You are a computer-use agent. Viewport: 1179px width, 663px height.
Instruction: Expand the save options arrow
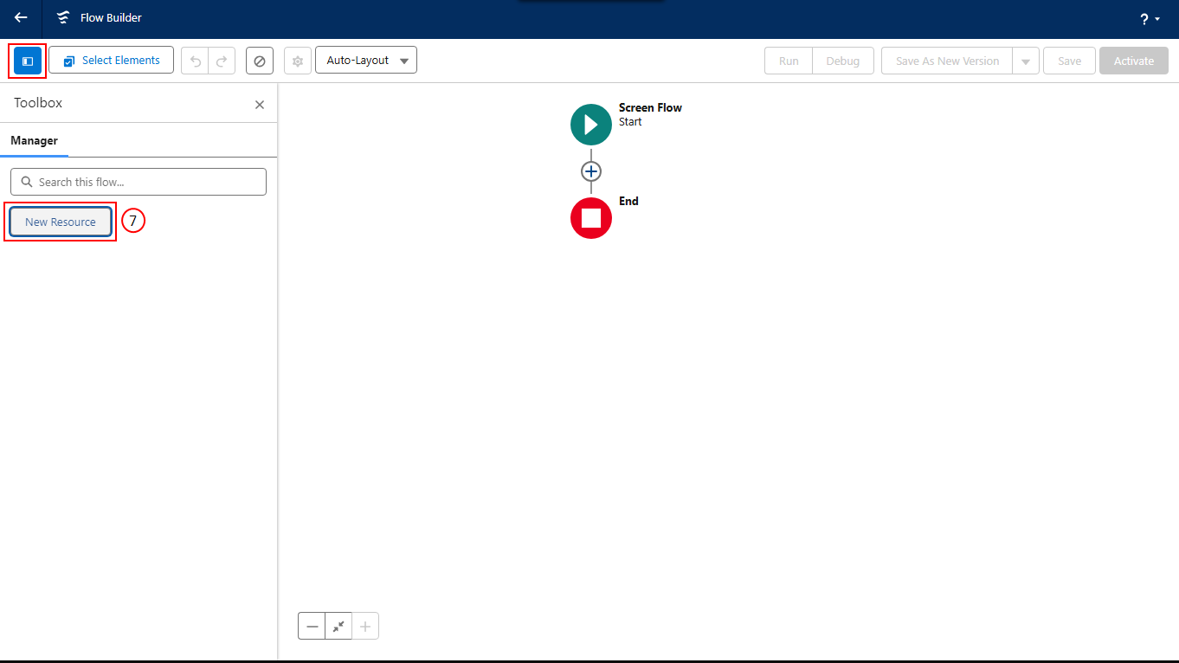(1026, 61)
